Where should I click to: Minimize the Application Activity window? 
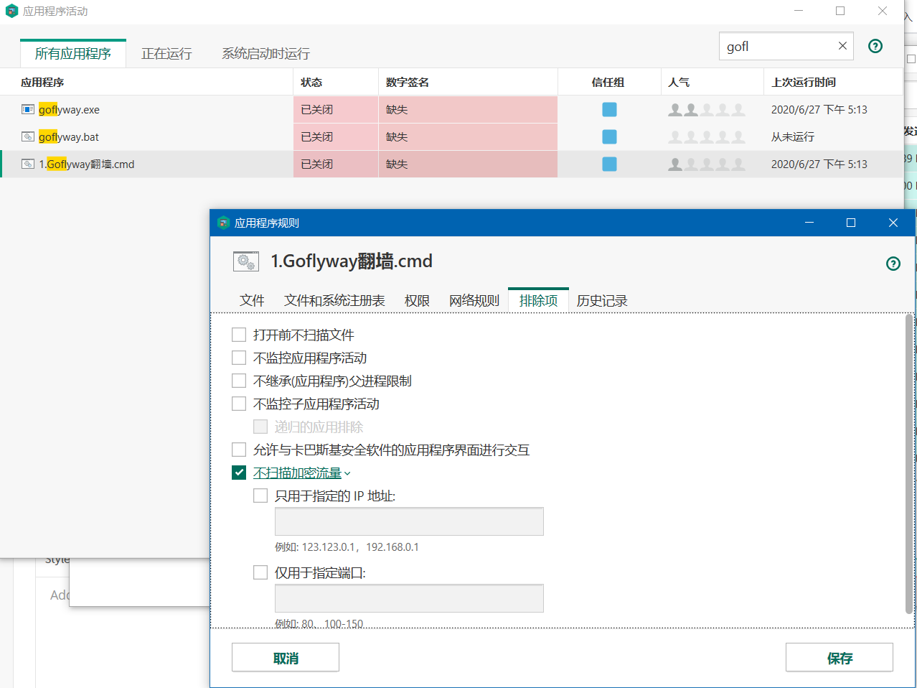pyautogui.click(x=799, y=11)
